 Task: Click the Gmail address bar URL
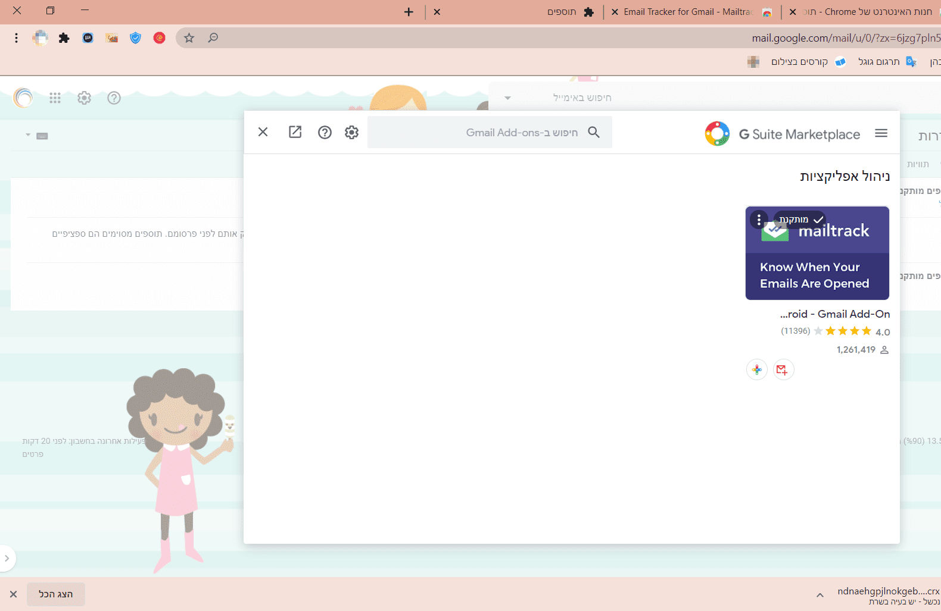pos(846,38)
